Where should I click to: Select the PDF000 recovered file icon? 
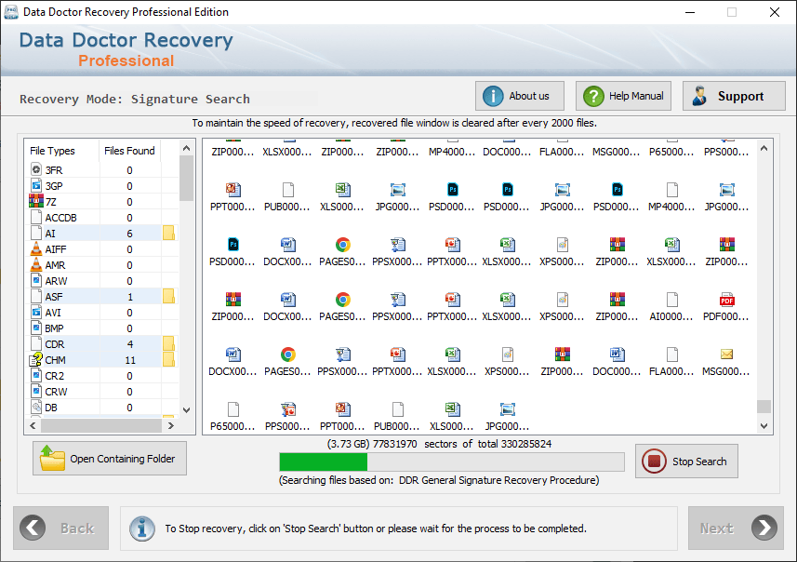click(x=727, y=300)
